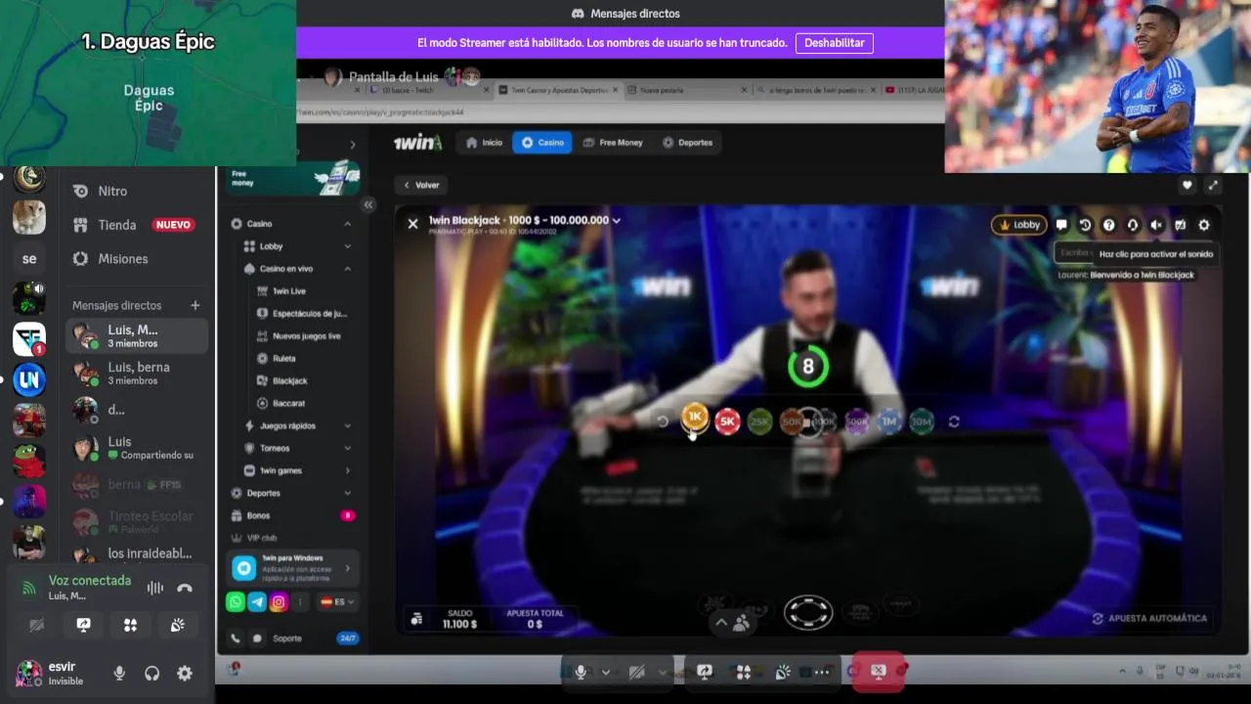This screenshot has width=1251, height=704.
Task: Open the Luis, berna group chat
Action: (137, 373)
